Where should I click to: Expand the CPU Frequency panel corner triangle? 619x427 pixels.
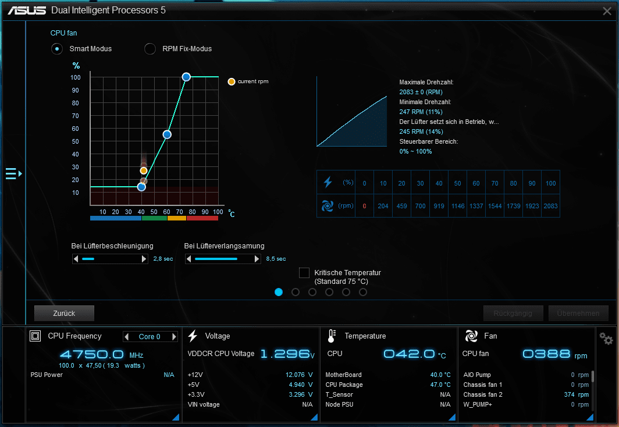176,417
